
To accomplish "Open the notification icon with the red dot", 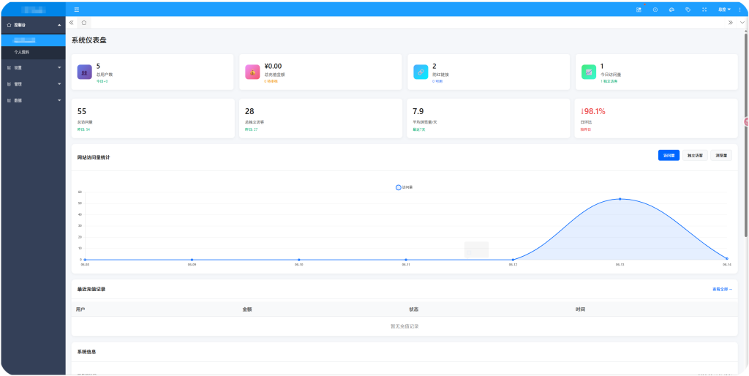I will [639, 10].
